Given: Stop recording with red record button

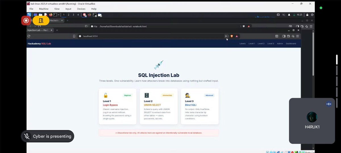Looking at the screenshot, I should tap(26, 20).
